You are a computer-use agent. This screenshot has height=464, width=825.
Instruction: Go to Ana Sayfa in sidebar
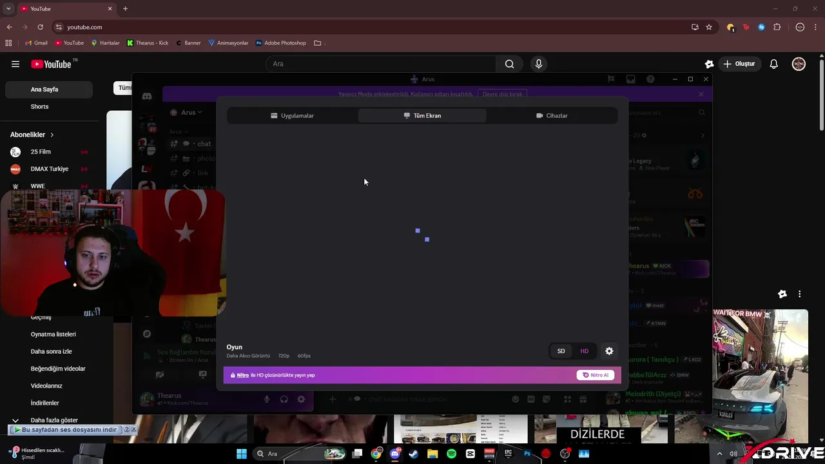49,90
